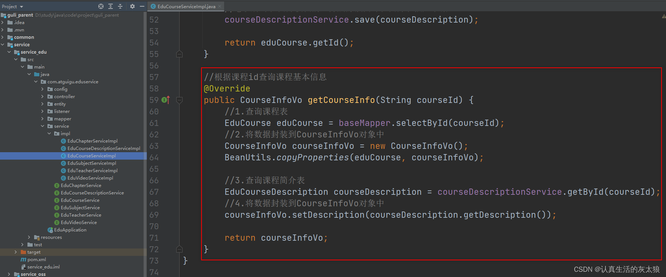Click line number 63 in gutter
Image resolution: width=666 pixels, height=277 pixels.
pos(154,146)
